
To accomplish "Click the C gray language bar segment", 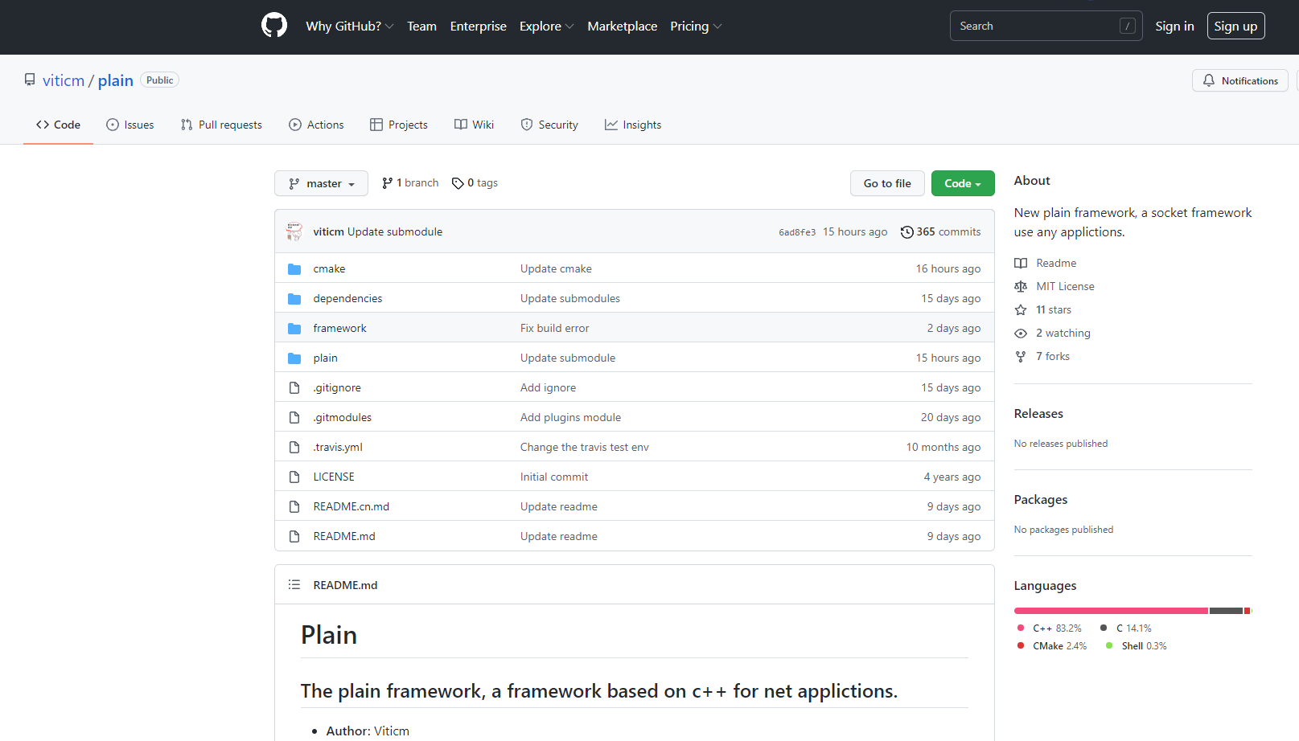I will coord(1226,611).
